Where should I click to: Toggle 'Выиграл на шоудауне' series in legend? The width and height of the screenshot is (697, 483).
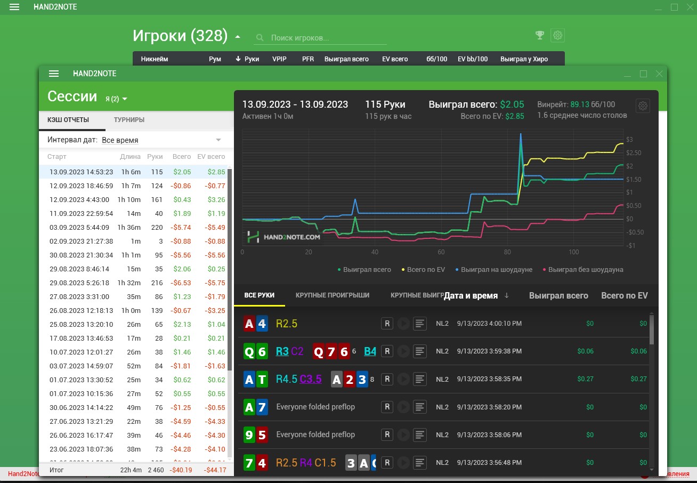493,270
